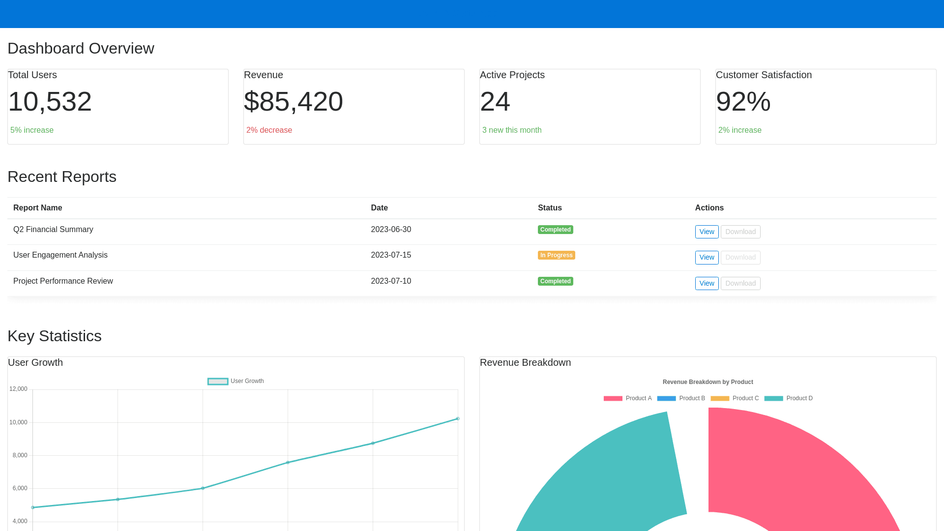
Task: Select the Revenue card showing $85,420
Action: pyautogui.click(x=354, y=106)
